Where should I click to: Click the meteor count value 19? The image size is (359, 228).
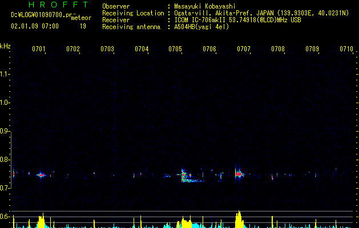tap(83, 26)
